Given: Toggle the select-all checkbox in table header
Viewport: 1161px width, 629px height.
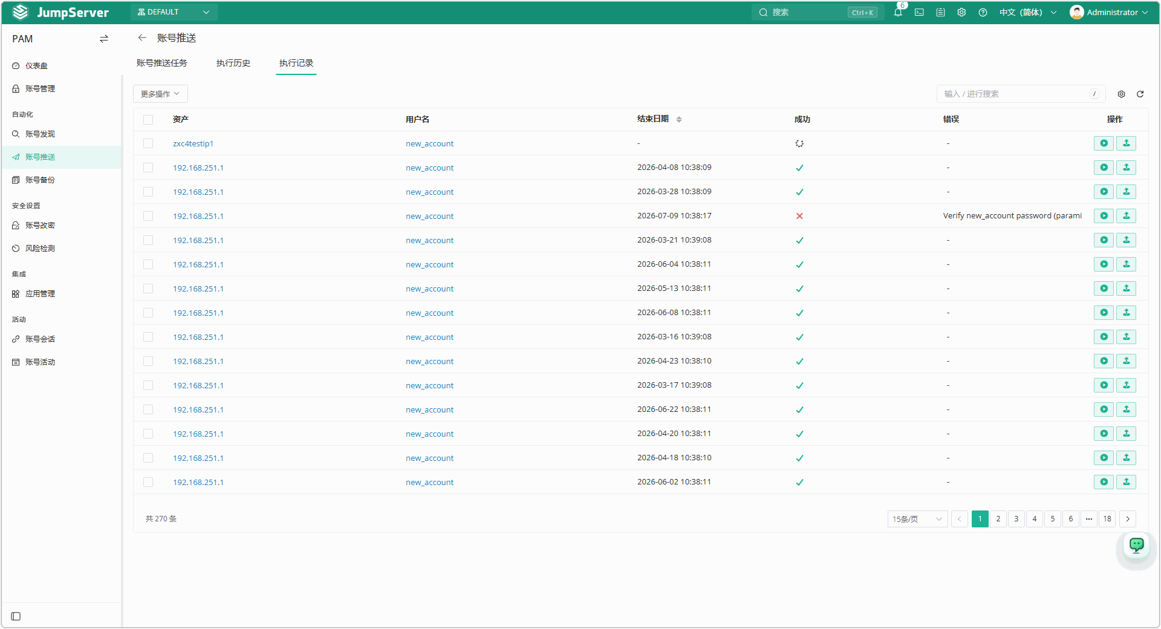Looking at the screenshot, I should coord(148,120).
